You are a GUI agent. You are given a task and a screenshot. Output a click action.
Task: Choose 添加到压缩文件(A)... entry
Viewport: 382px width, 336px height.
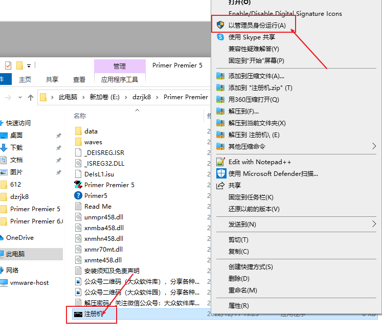(256, 76)
